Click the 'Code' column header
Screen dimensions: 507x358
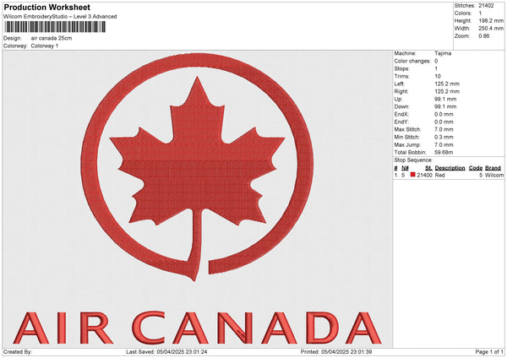(475, 168)
